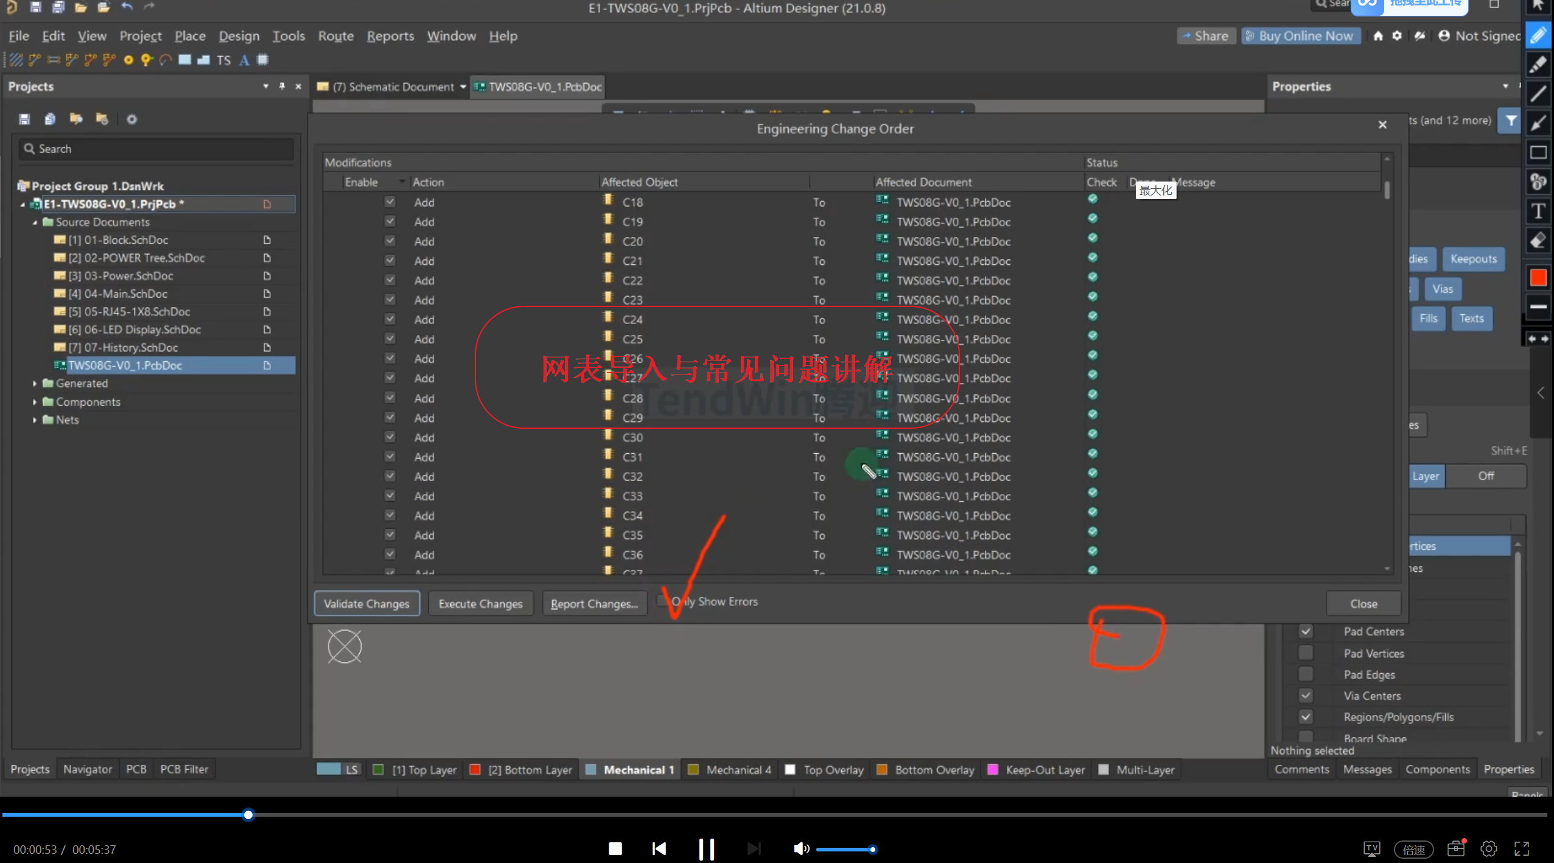Select the place string A tool
1554x863 pixels.
(244, 60)
